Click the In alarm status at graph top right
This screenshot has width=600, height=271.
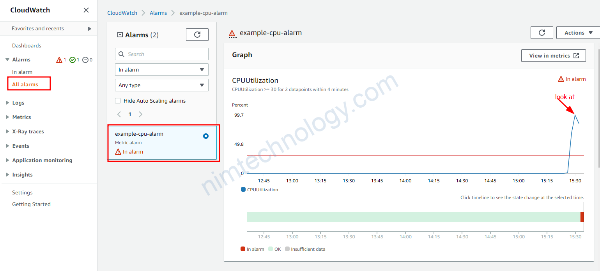click(572, 79)
